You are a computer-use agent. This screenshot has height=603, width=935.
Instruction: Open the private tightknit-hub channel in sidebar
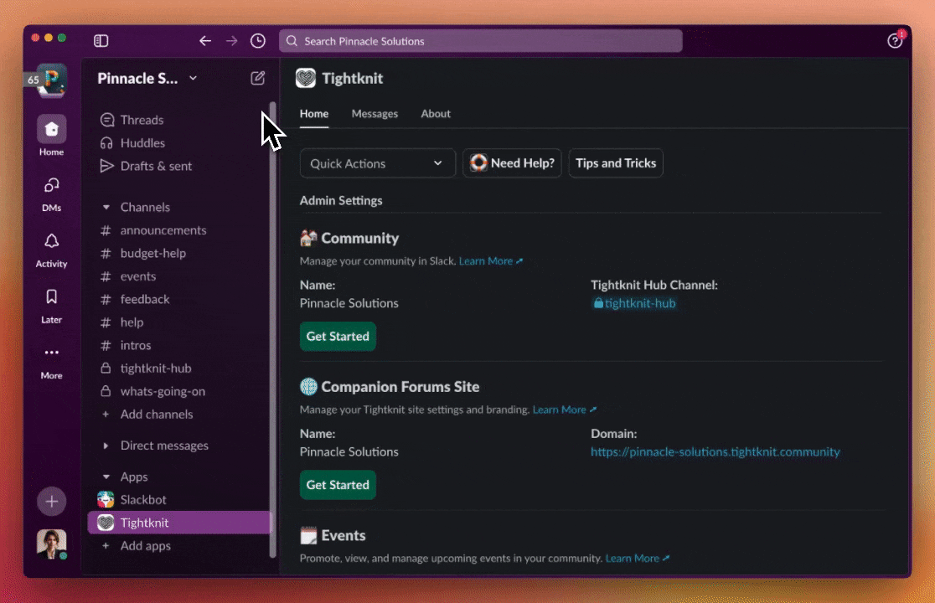coord(156,368)
